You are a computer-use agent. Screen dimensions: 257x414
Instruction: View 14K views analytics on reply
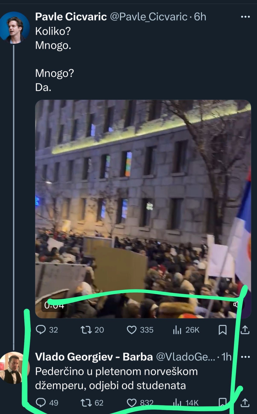[177, 403]
